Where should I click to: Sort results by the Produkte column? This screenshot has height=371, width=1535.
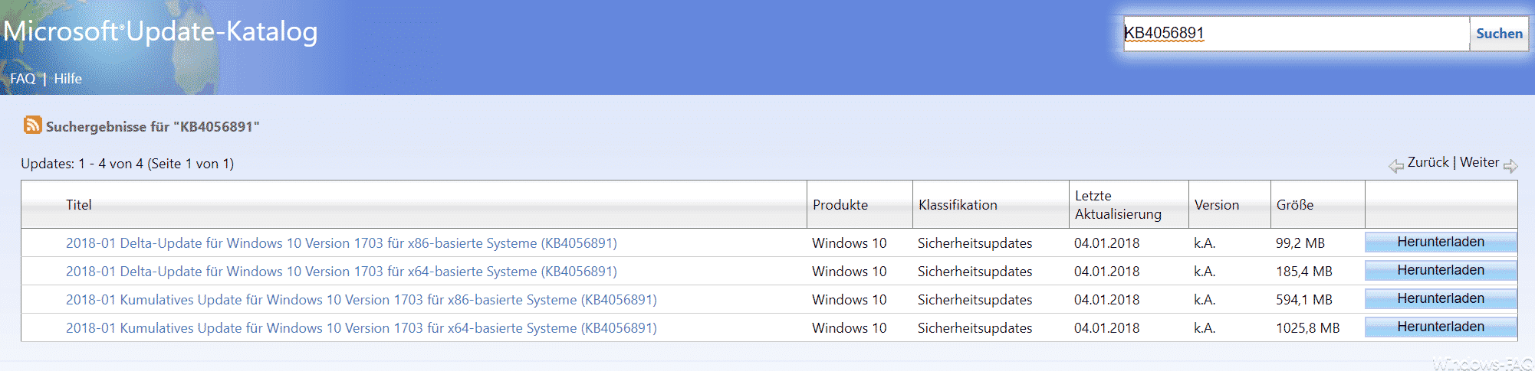(840, 205)
